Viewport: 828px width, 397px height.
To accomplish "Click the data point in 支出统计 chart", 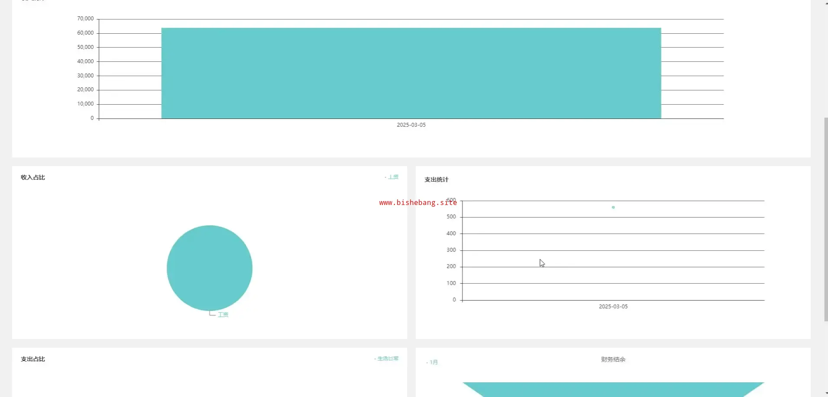I will [x=613, y=207].
